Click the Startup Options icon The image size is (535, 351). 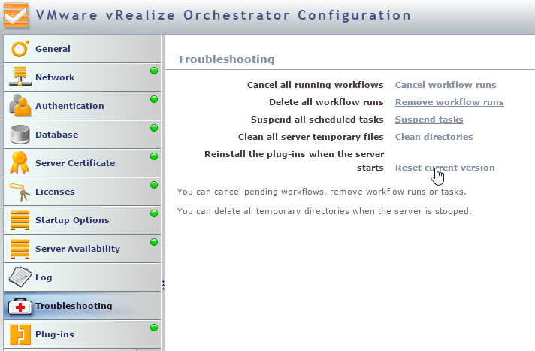click(x=20, y=220)
